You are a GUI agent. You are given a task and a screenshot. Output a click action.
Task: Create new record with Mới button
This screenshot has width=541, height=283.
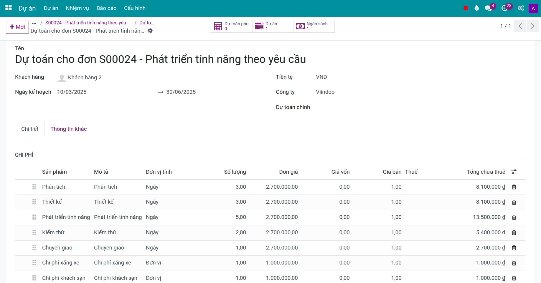pyautogui.click(x=17, y=27)
